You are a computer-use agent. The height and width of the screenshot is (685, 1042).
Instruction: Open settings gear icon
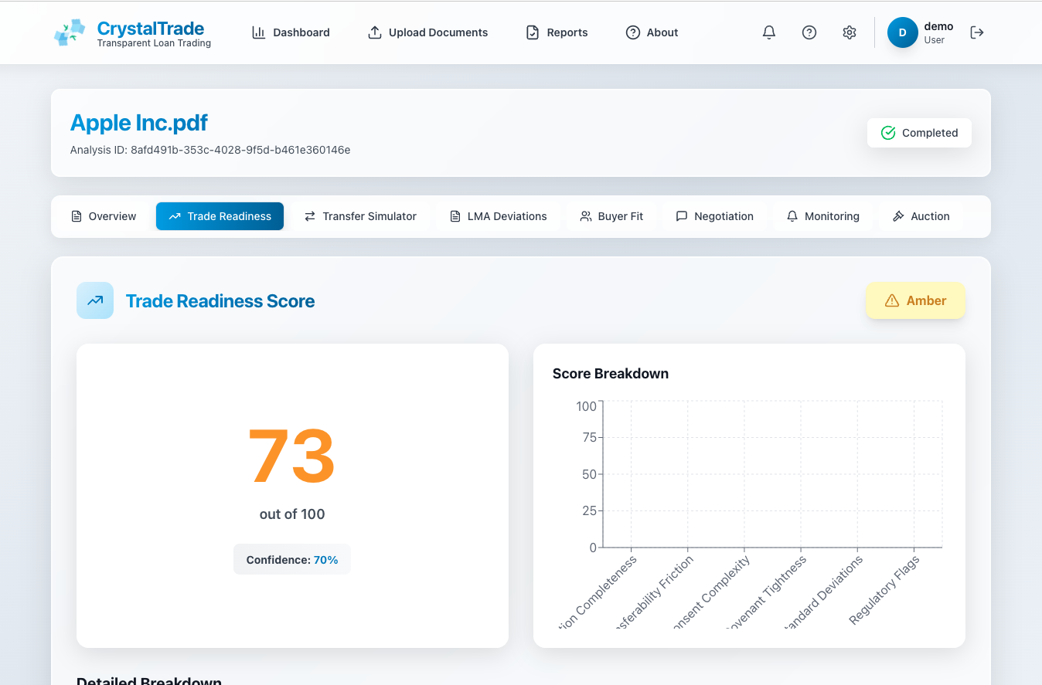coord(850,32)
